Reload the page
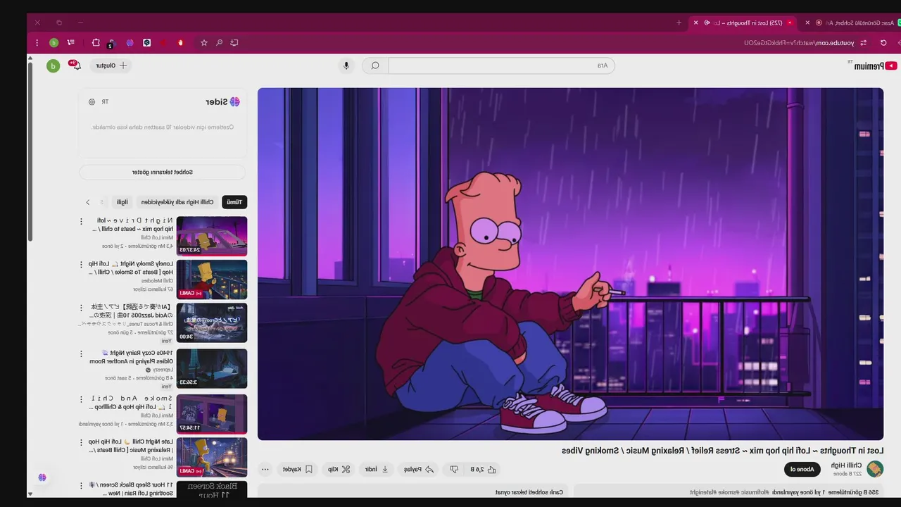This screenshot has width=901, height=507. pyautogui.click(x=883, y=43)
